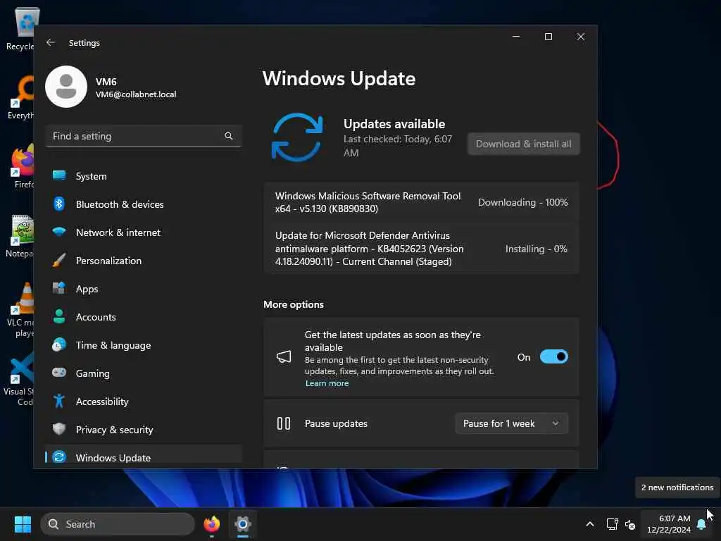721x541 pixels.
Task: Click the Privacy & security shield icon
Action: click(x=59, y=429)
